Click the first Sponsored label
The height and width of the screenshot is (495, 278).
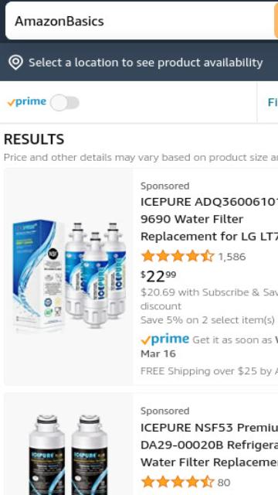[164, 186]
